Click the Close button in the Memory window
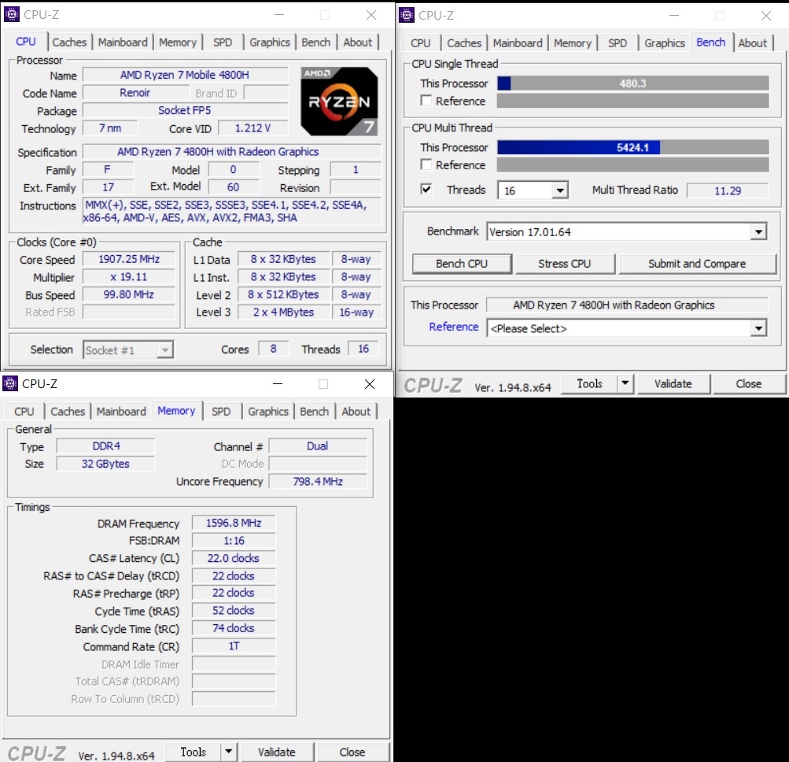The height and width of the screenshot is (762, 789). point(352,752)
